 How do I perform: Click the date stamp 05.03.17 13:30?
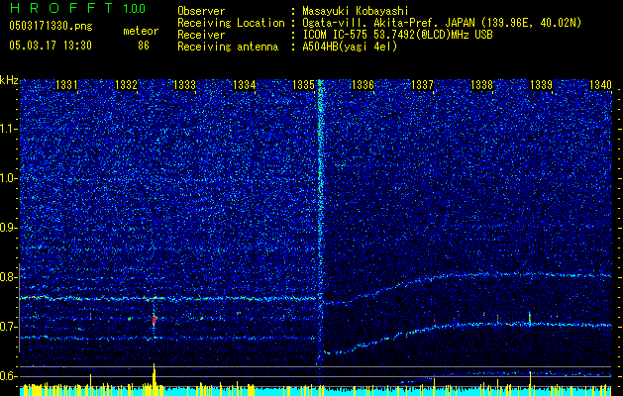(x=51, y=46)
